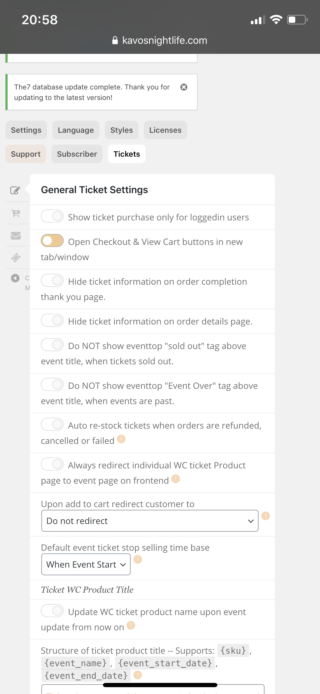Open the 'When Event Start' dropdown
The image size is (320, 694).
(x=86, y=564)
